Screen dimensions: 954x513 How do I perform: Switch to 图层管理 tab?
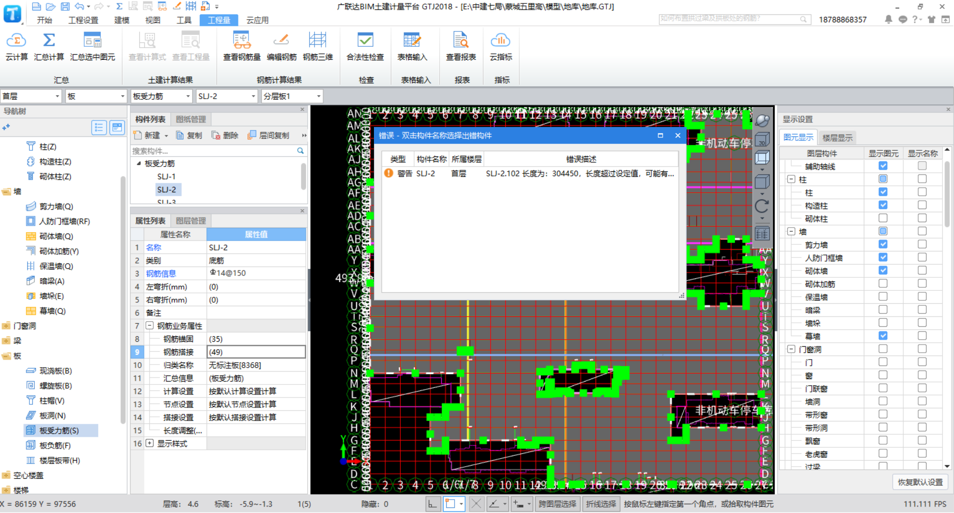pyautogui.click(x=191, y=221)
